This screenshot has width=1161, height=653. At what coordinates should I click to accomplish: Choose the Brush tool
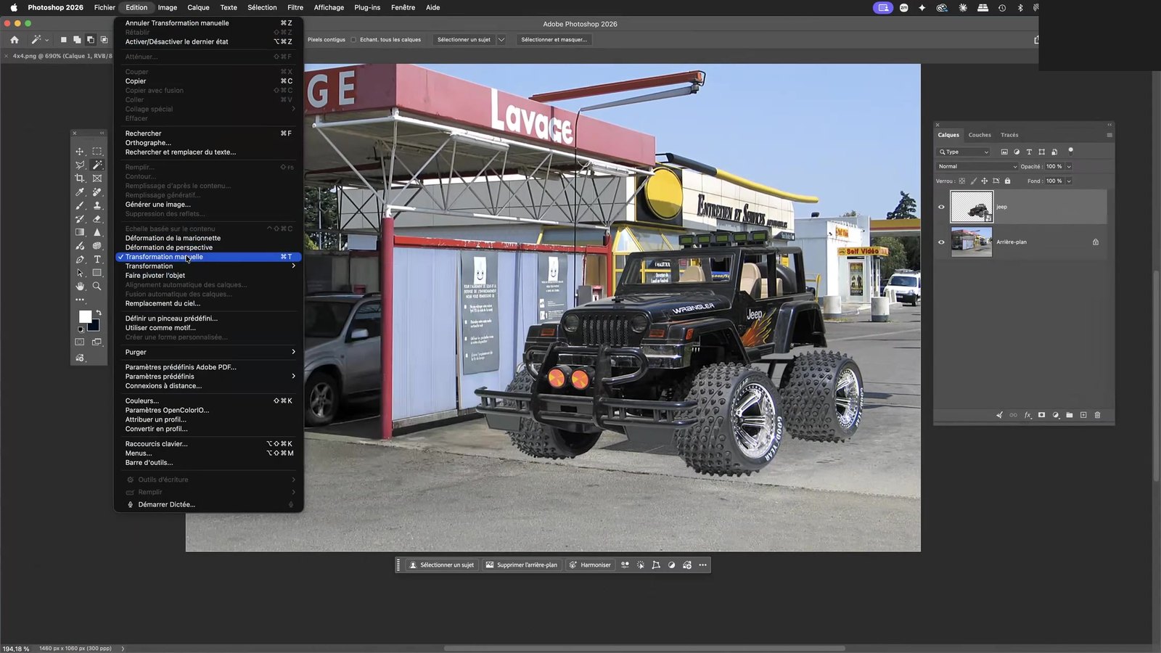click(80, 205)
